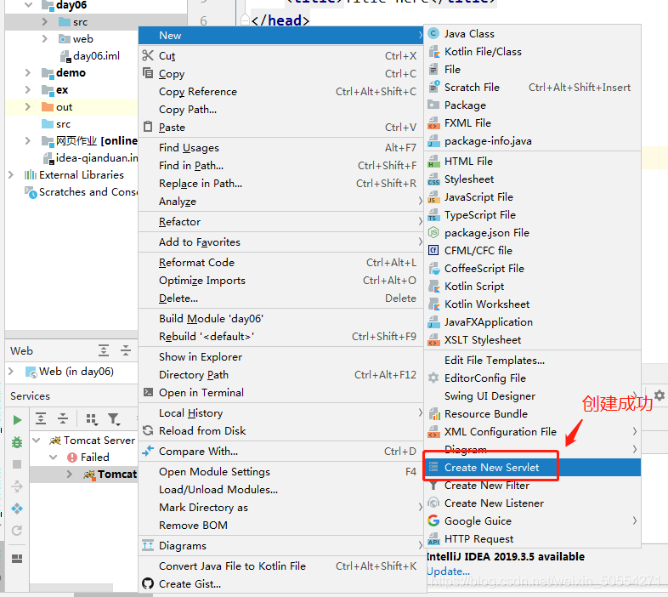
Task: Open the Diagrams submenu
Action: coord(280,546)
